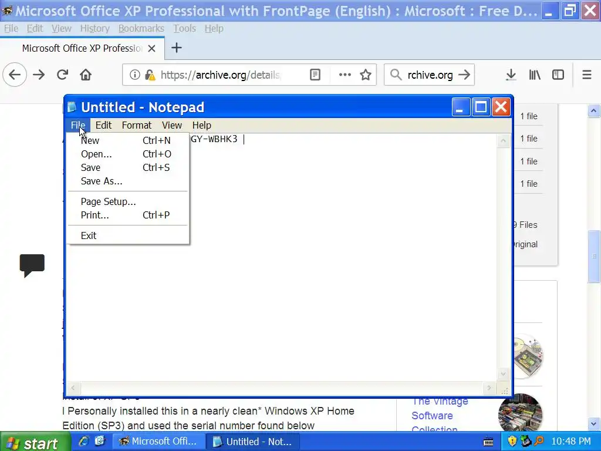The width and height of the screenshot is (601, 451).
Task: Select Untitled - Not... taskbar button
Action: click(x=252, y=442)
